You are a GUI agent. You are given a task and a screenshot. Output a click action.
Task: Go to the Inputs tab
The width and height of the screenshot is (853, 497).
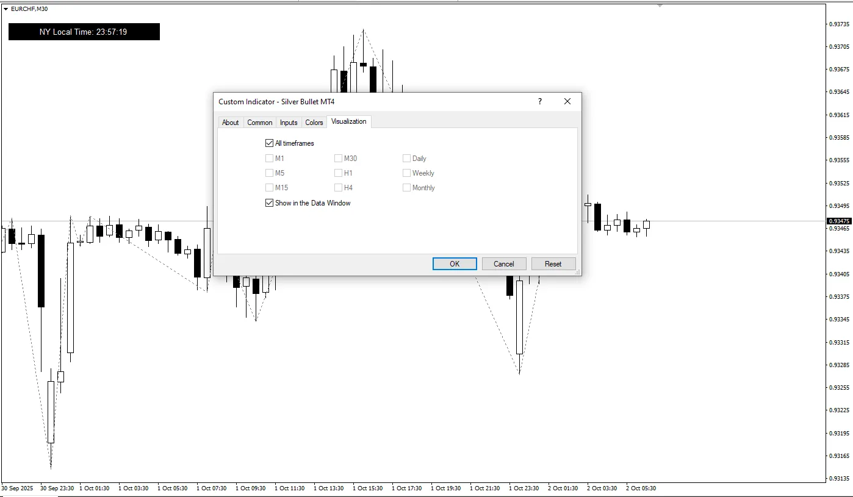289,123
